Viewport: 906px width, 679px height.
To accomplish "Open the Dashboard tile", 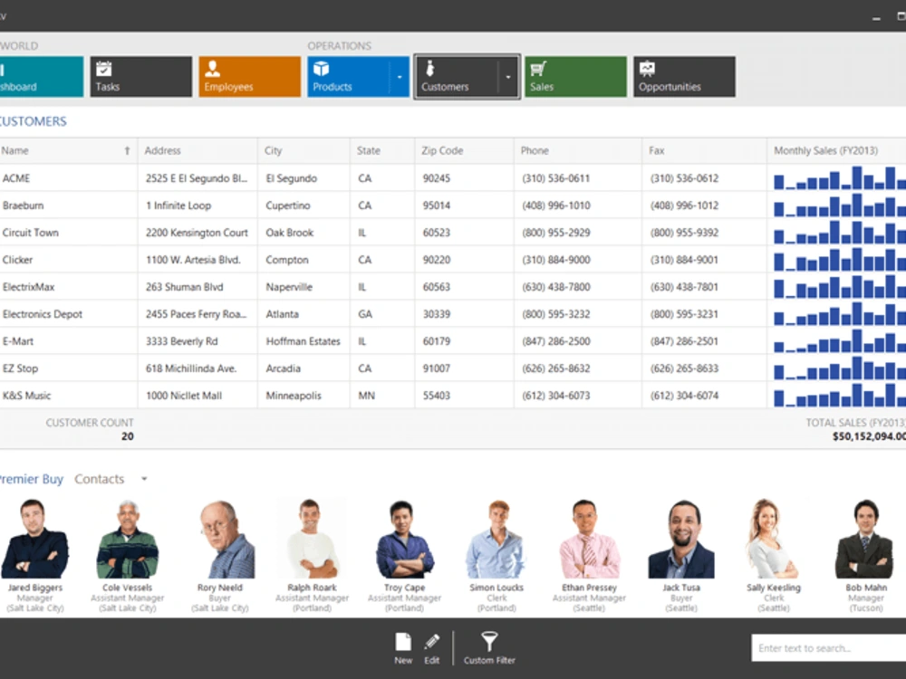I will [x=42, y=76].
